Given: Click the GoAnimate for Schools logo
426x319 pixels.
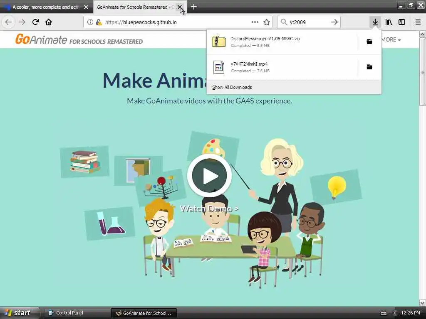Looking at the screenshot, I should tap(79, 39).
